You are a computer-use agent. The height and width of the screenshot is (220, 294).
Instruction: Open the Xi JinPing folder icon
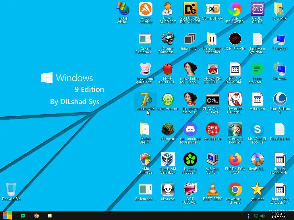click(x=280, y=11)
